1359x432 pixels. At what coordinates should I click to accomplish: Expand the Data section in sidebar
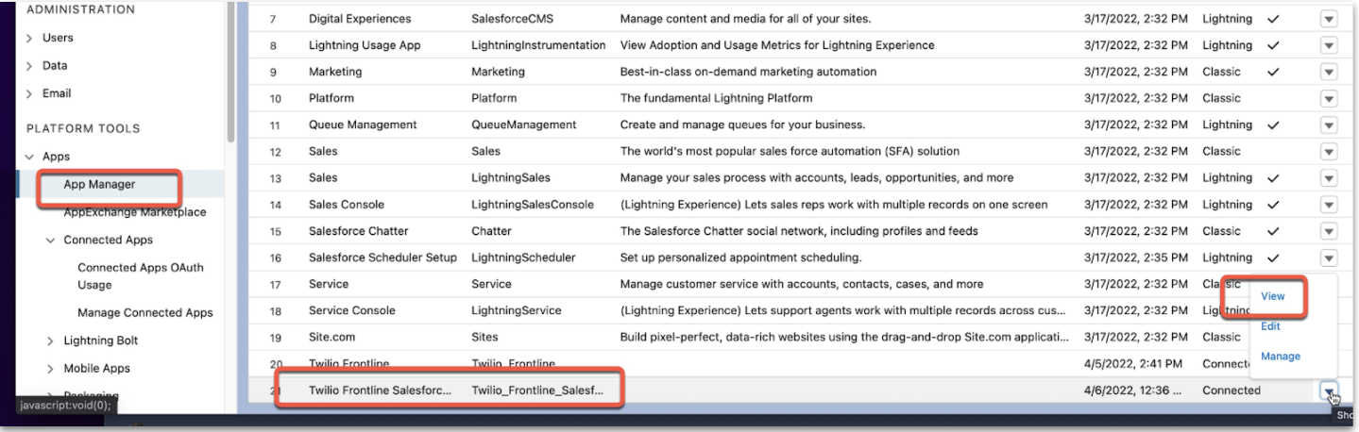pyautogui.click(x=30, y=66)
